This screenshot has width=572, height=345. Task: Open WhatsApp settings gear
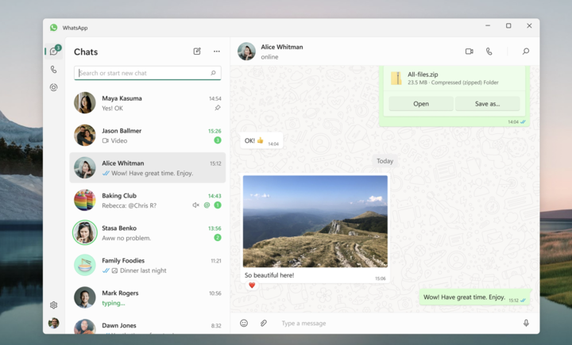[x=54, y=305]
